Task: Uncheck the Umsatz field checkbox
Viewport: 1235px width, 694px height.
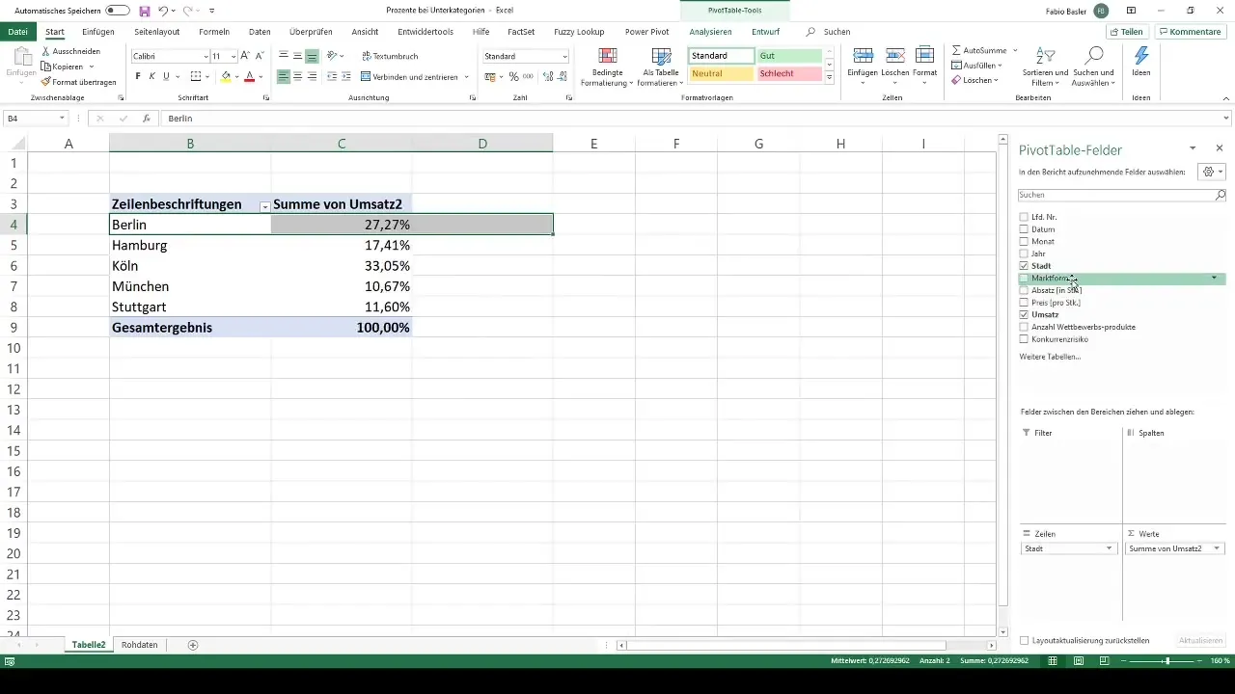Action: pos(1024,314)
